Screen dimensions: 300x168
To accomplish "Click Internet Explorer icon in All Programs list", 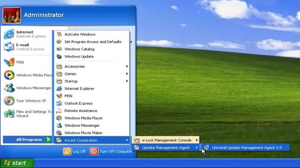I will coord(59,89).
